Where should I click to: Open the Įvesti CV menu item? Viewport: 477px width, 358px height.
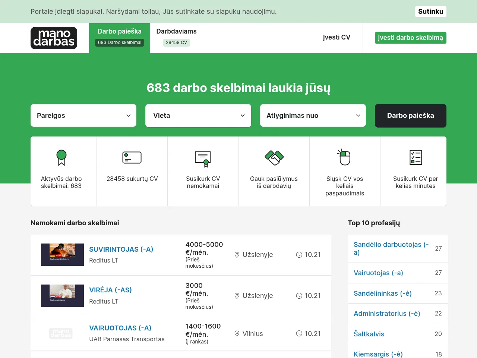[337, 37]
